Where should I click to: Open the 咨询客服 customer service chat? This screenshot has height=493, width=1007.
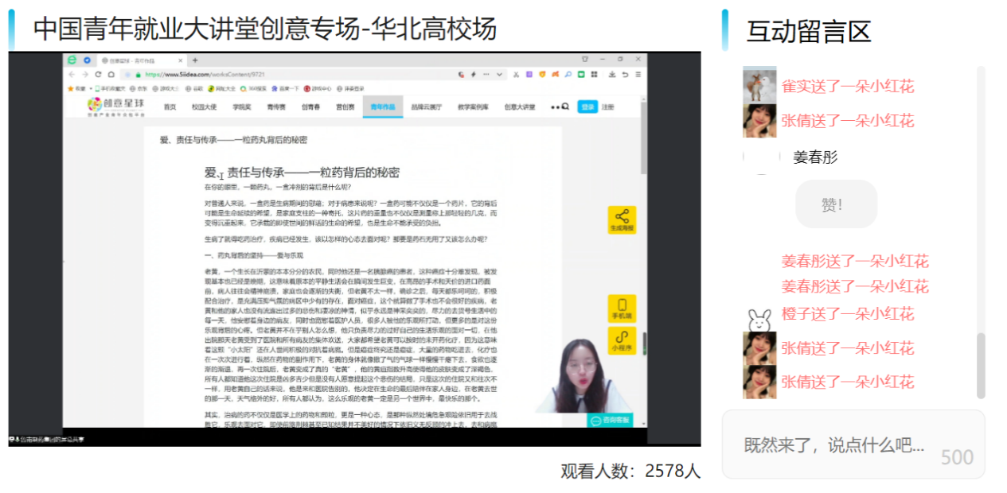point(610,419)
